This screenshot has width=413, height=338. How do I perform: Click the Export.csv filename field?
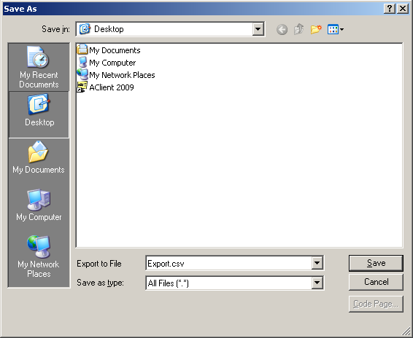point(228,263)
